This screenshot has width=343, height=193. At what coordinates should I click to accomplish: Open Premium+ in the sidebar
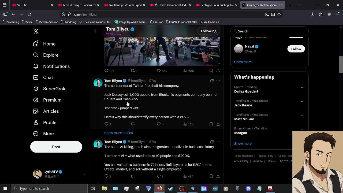49,100
